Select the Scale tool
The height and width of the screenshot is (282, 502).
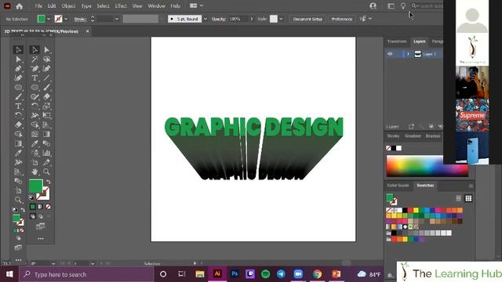tap(47, 106)
